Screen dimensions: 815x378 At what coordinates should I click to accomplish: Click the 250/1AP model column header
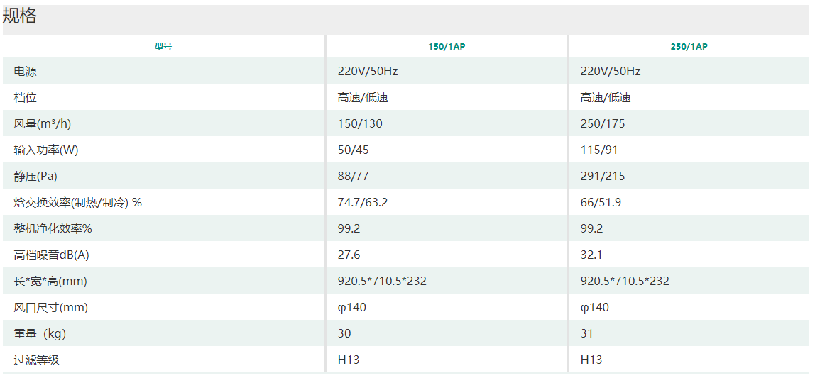click(689, 47)
